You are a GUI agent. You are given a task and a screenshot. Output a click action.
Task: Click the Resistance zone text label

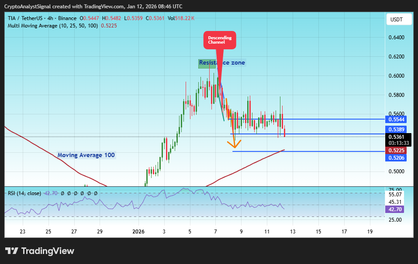click(222, 62)
